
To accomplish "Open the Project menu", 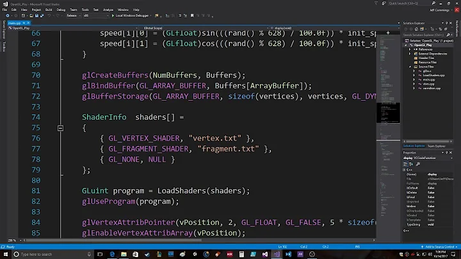I will (x=36, y=10).
